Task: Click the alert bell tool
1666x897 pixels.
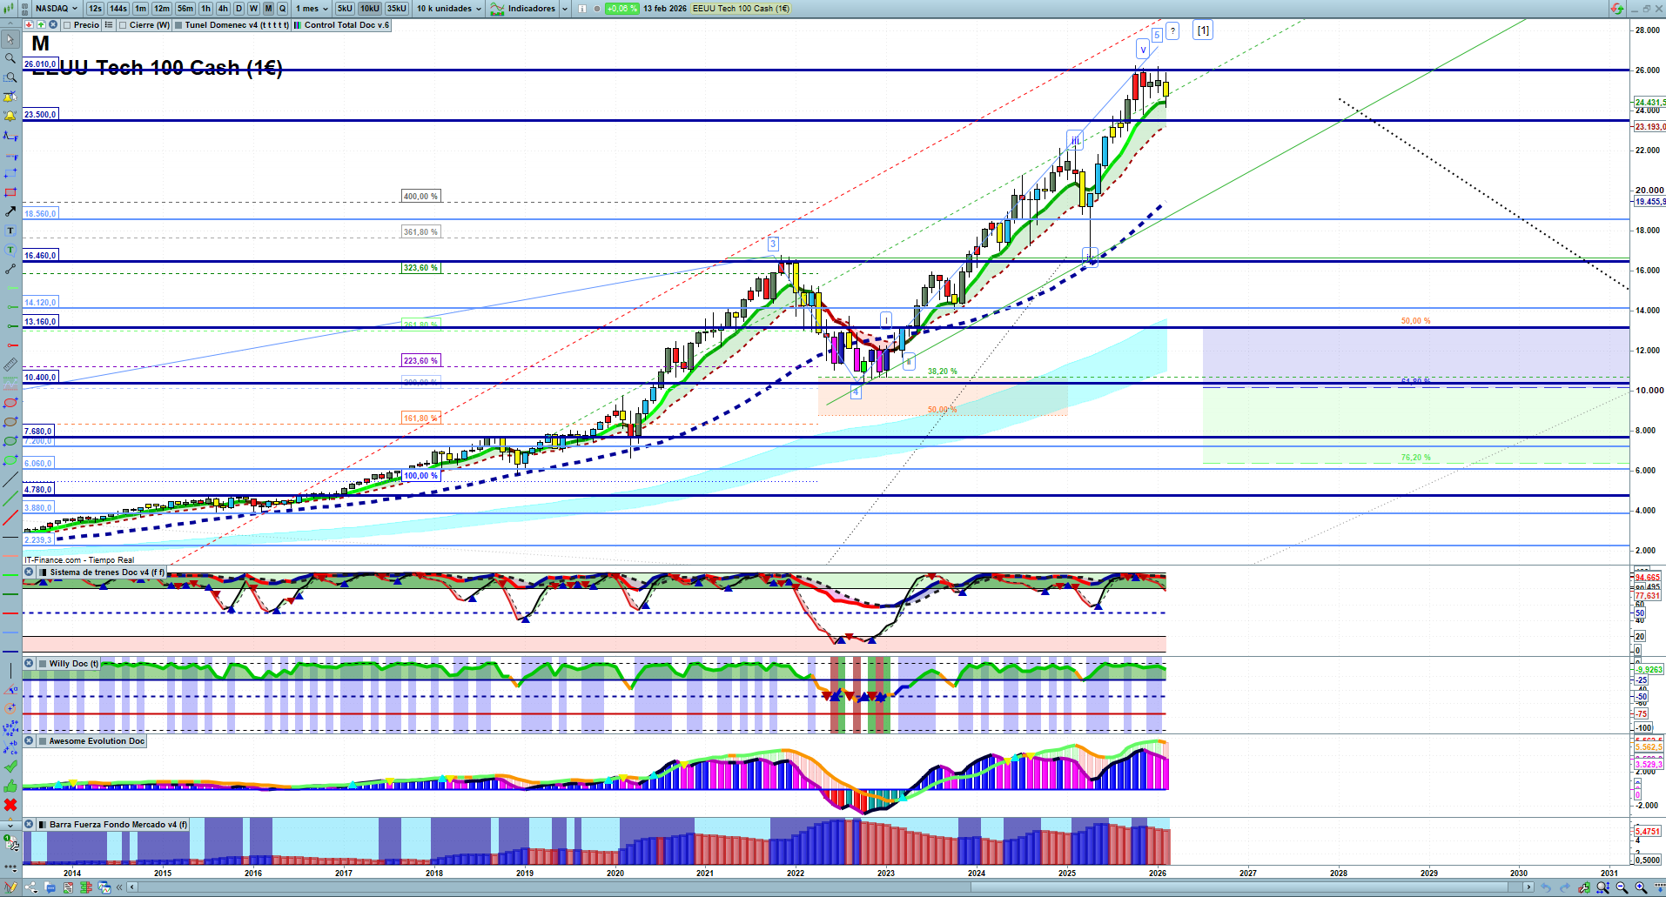Action: tap(10, 116)
